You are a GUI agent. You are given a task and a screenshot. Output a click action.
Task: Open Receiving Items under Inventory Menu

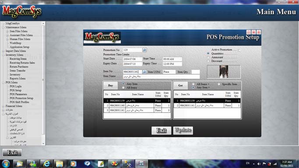(x=18, y=59)
